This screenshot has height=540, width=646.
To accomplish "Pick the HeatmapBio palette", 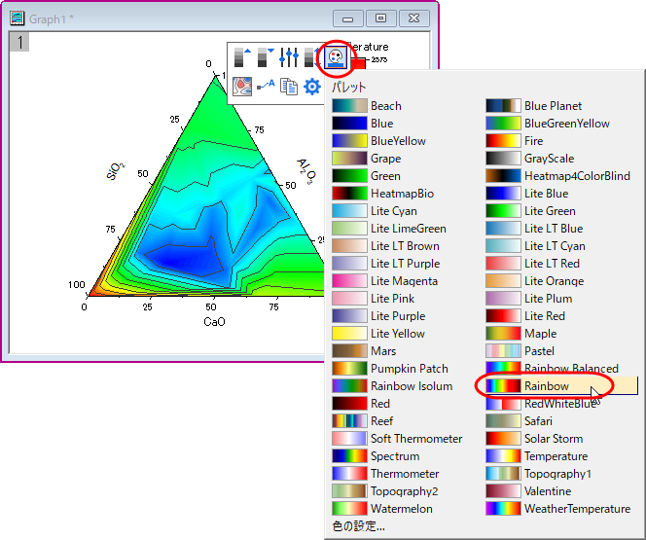I will click(x=382, y=194).
